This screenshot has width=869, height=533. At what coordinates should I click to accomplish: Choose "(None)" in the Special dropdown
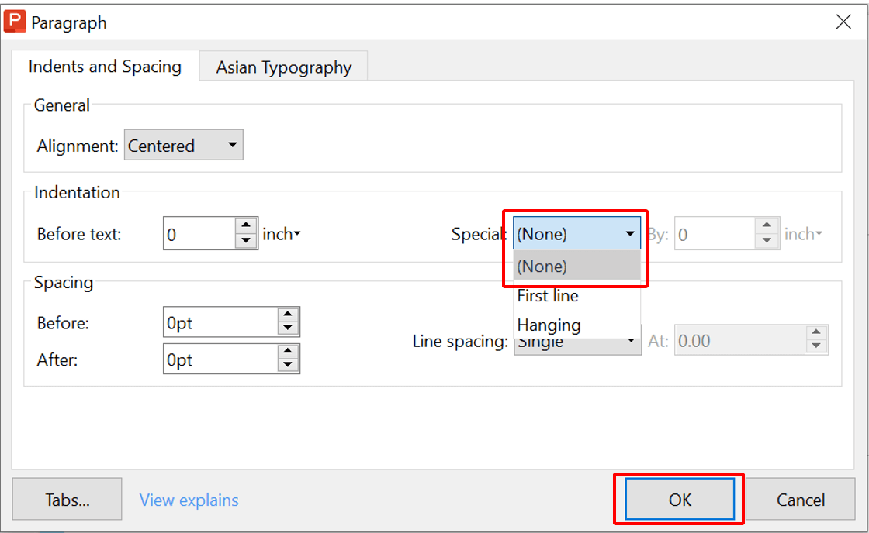coord(542,266)
